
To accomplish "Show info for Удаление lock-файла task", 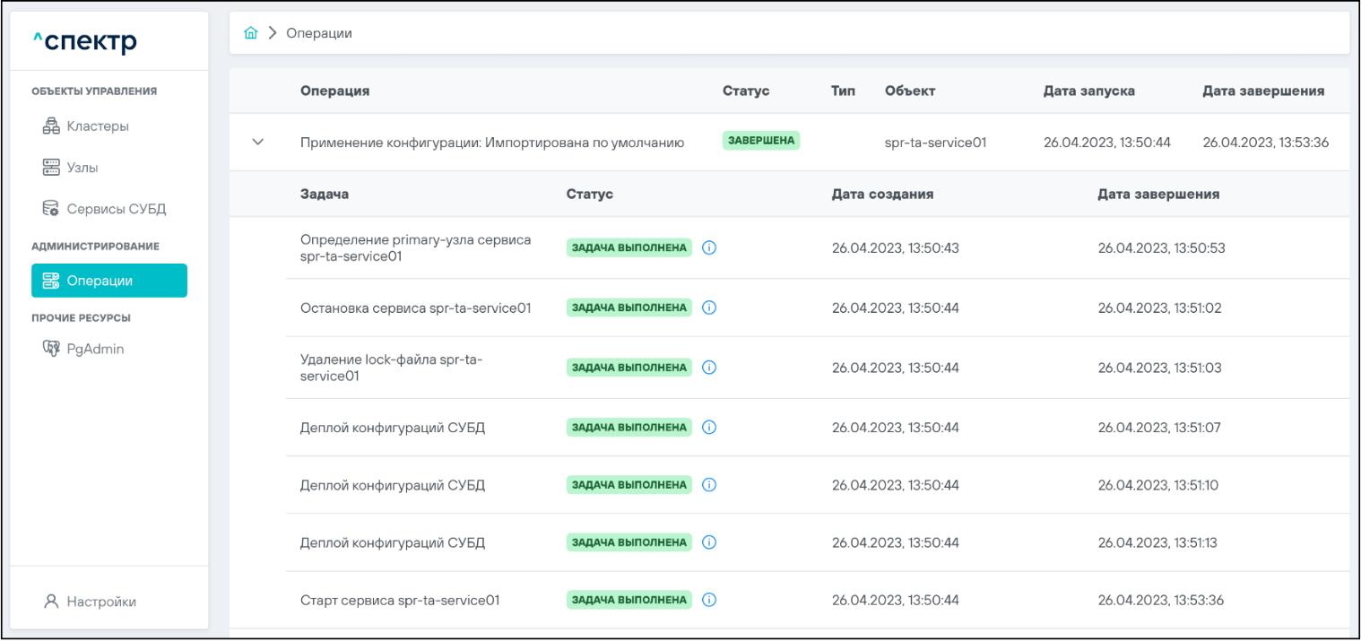I will pyautogui.click(x=709, y=368).
